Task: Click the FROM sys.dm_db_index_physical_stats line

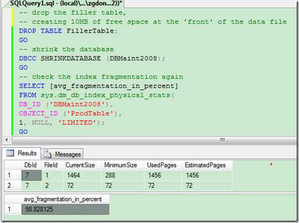Action: tap(97, 95)
